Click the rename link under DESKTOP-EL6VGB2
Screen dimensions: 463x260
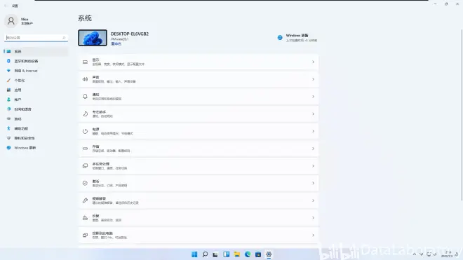116,43
